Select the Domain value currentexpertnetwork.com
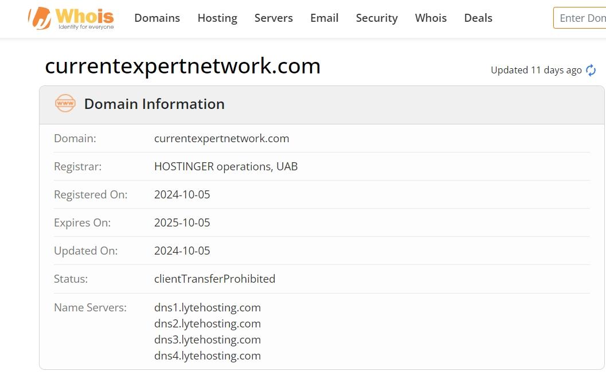The image size is (606, 375). [x=221, y=138]
